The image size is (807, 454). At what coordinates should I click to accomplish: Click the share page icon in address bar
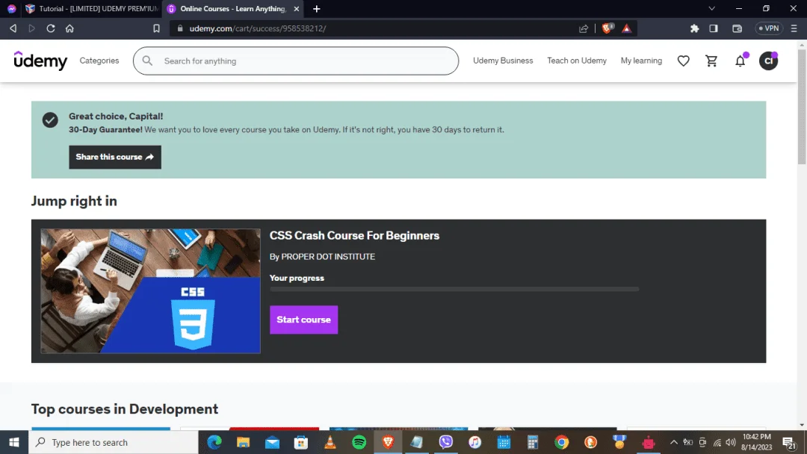pyautogui.click(x=583, y=28)
